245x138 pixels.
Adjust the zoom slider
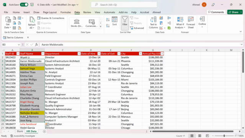point(224,136)
